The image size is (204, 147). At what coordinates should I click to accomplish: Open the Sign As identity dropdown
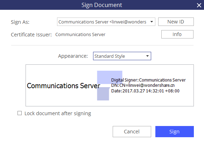[x=106, y=22]
